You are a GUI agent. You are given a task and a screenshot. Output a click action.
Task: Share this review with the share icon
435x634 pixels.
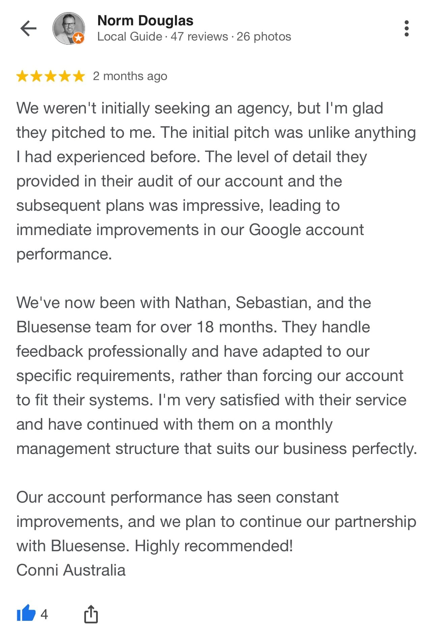click(91, 614)
